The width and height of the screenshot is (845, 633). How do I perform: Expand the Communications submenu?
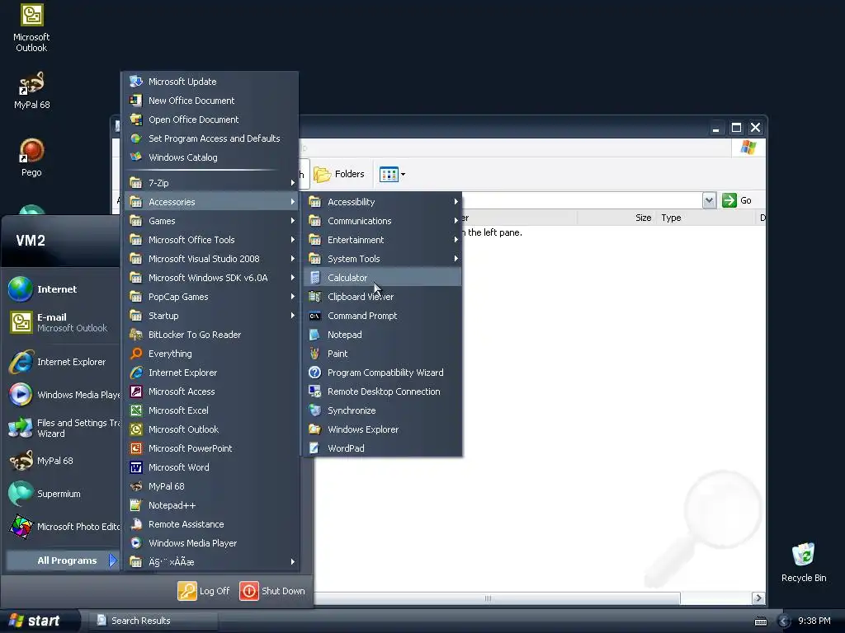coord(382,221)
